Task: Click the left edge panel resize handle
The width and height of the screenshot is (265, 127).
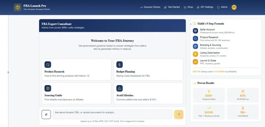Action: (x=8, y=72)
